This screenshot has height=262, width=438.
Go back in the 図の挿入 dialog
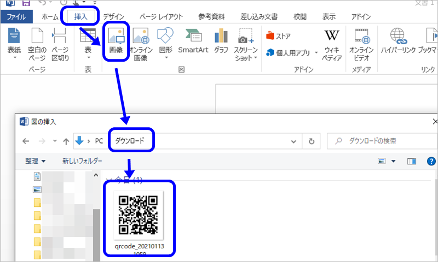(x=26, y=141)
